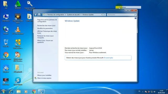The width and height of the screenshot is (168, 94).
Task: Open Internet Explorer from taskbar
Action: click(11, 92)
